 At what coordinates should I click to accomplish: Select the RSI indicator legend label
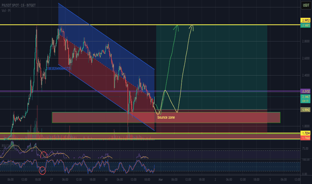coord(10,146)
